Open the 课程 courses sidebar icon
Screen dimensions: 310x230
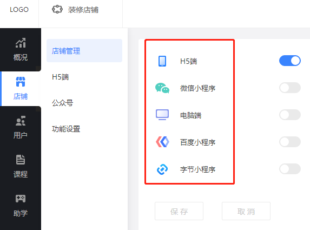tap(21, 160)
